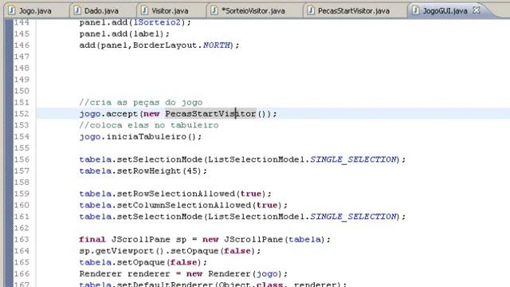510x287 pixels.
Task: Click the PecasStartVisitor class name on line 152
Action: [210, 113]
